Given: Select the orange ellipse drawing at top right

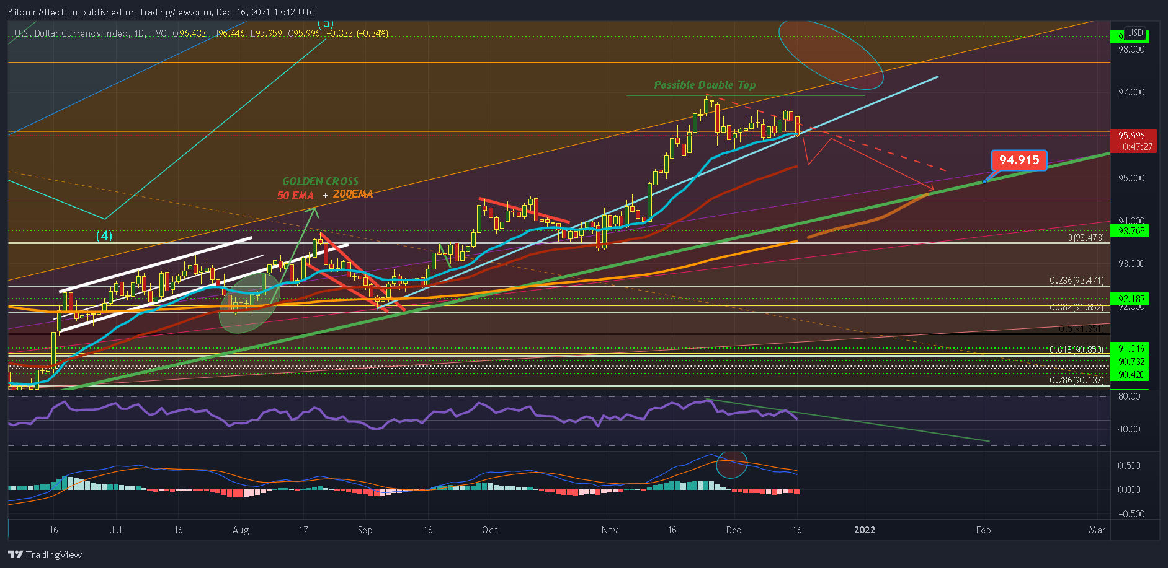Looking at the screenshot, I should pos(831,54).
